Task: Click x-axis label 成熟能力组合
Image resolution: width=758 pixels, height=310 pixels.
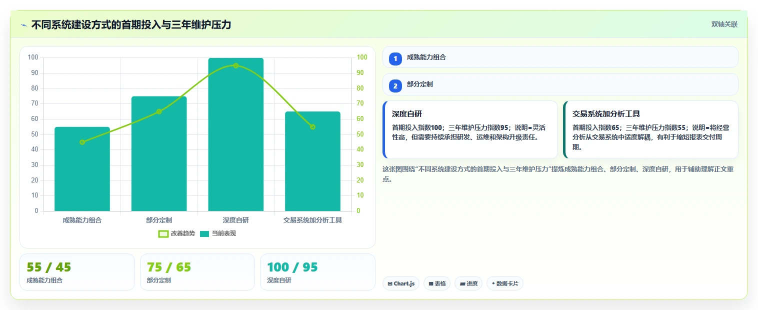Action: [x=82, y=220]
